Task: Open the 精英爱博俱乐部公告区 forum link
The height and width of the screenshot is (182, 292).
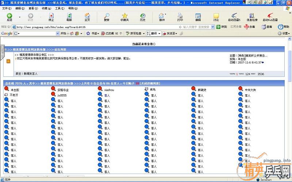Action: click(33, 55)
